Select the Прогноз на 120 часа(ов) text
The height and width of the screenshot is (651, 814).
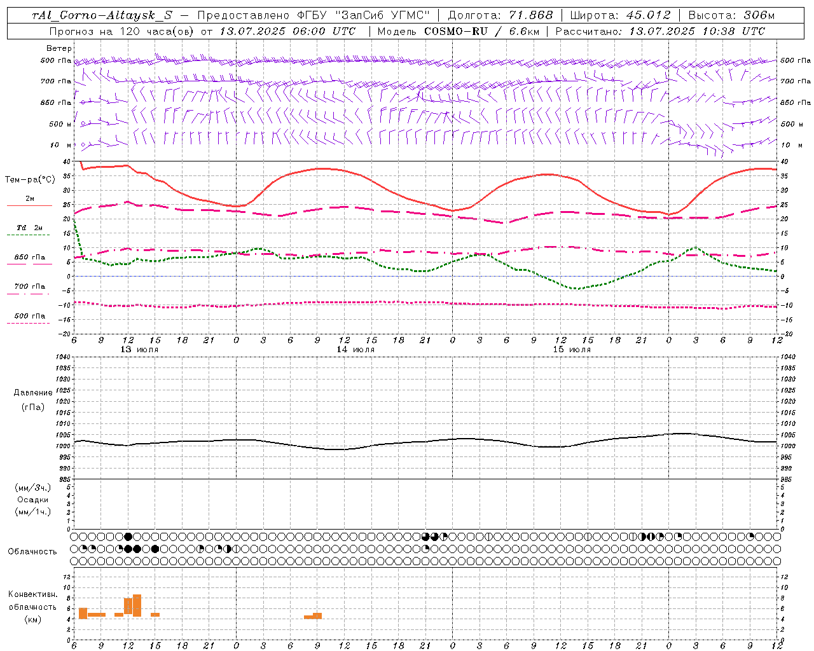point(122,31)
